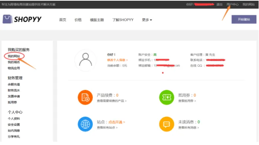Click the 修改个人信息 link

[x=117, y=60]
